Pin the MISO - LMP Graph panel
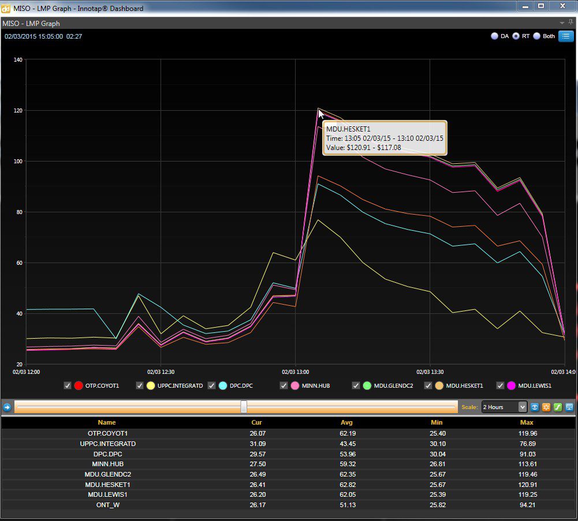The height and width of the screenshot is (521, 578). (571, 23)
